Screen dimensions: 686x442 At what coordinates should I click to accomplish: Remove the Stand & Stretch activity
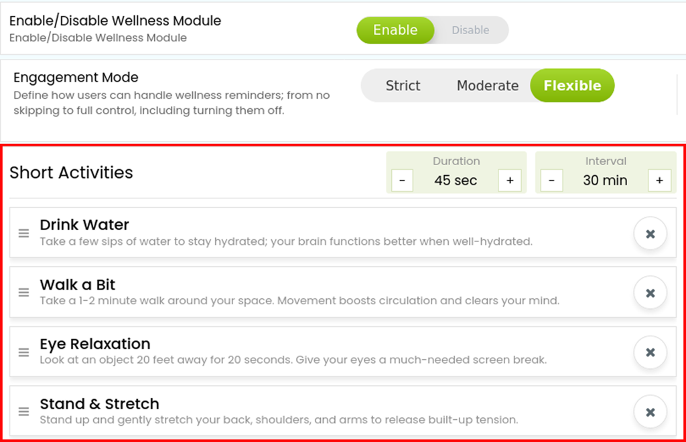tap(650, 412)
